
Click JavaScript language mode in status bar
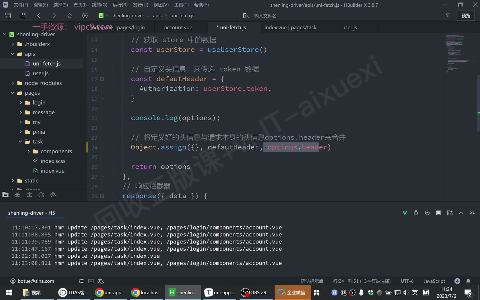coord(434,281)
